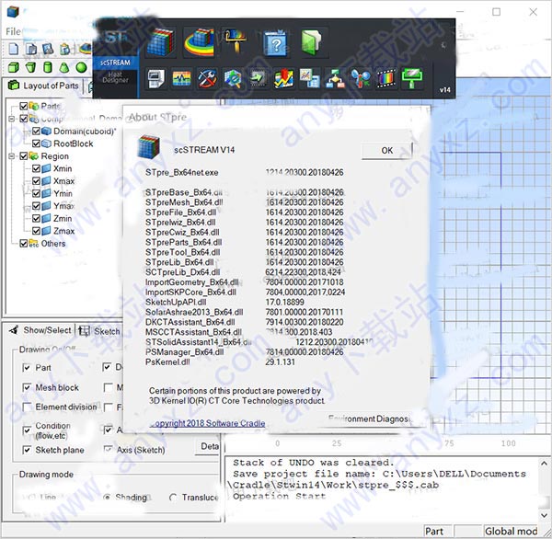The height and width of the screenshot is (539, 552).
Task: Click the log panel scroll up arrow
Action: click(x=545, y=464)
